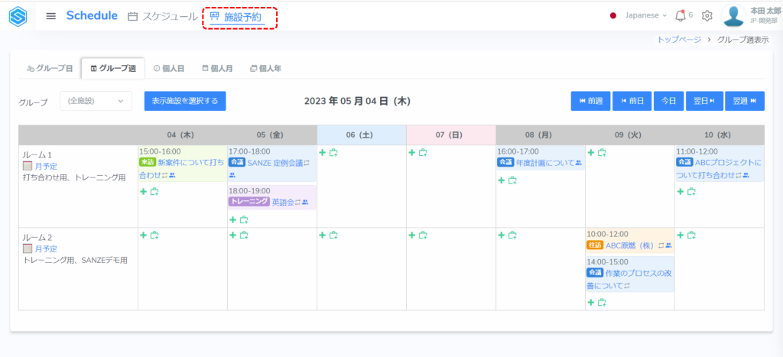Click the Room 1 monthly schedule calendar icon
Viewport: 783px width, 357px height.
(x=28, y=166)
